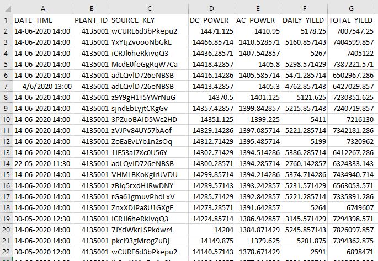Select column A header

(42, 7)
